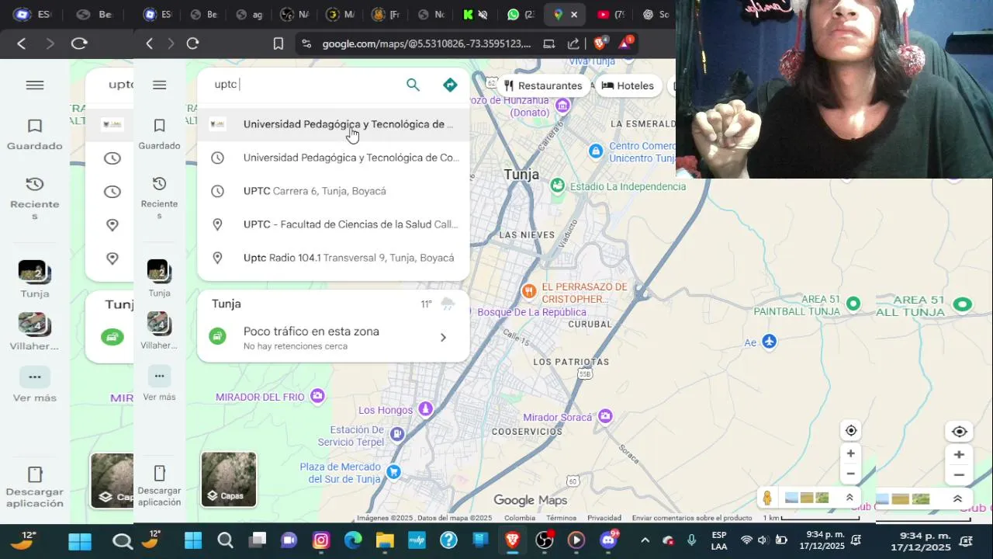
Task: Open directions with the blue arrow icon
Action: click(x=450, y=85)
